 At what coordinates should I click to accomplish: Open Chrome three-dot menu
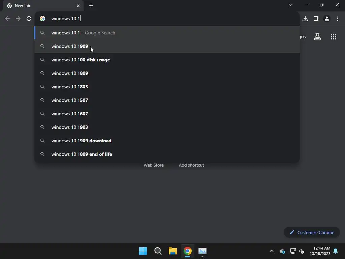338,19
